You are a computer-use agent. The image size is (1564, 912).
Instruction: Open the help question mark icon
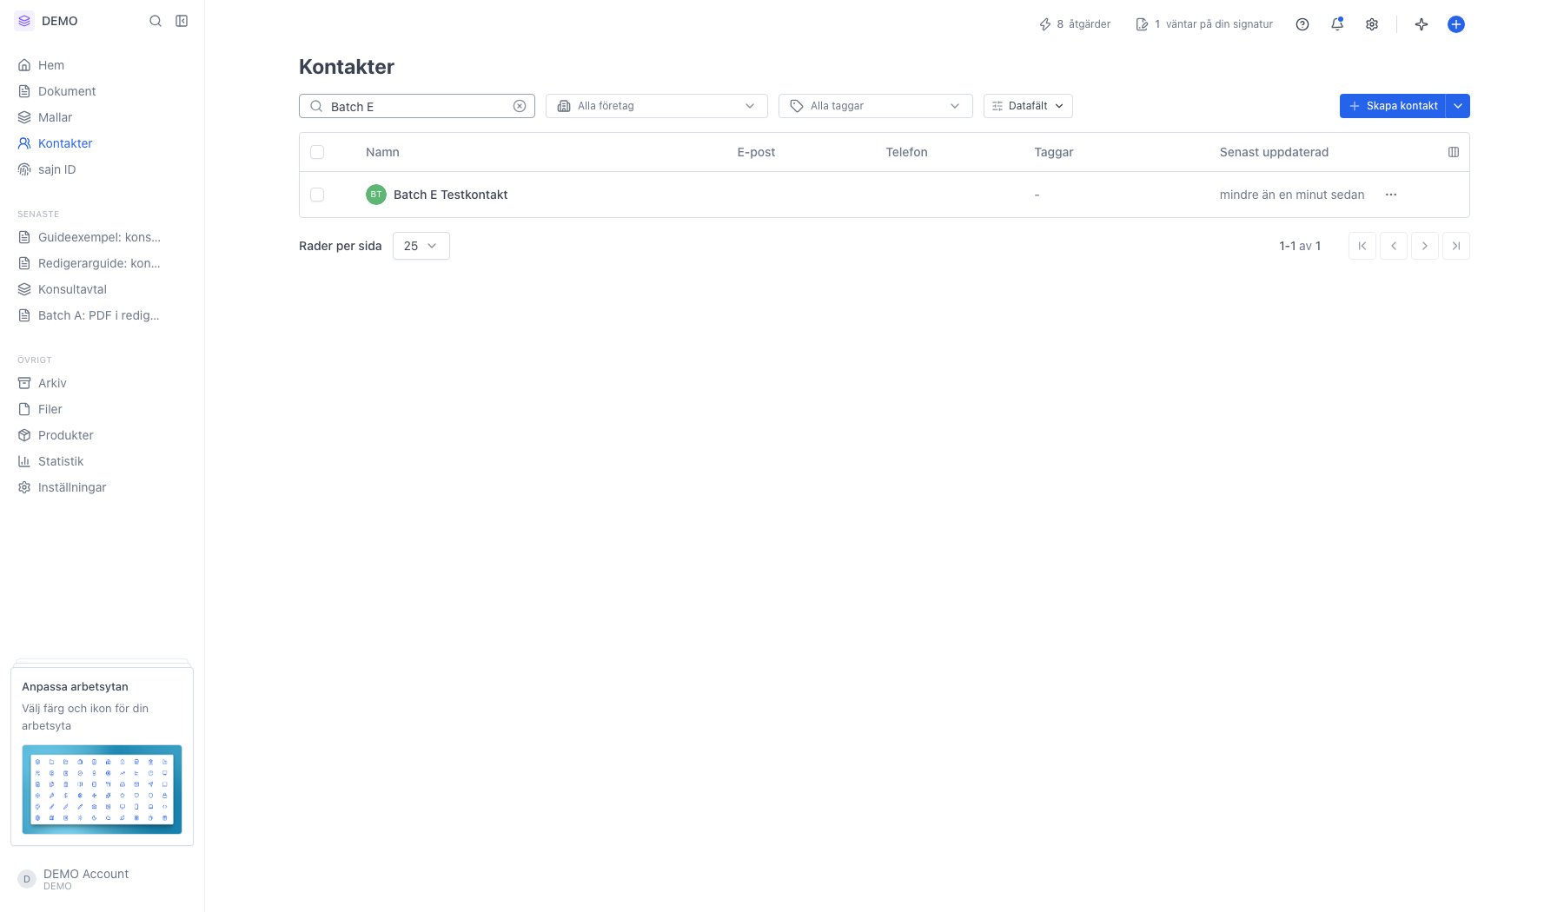[x=1302, y=24]
